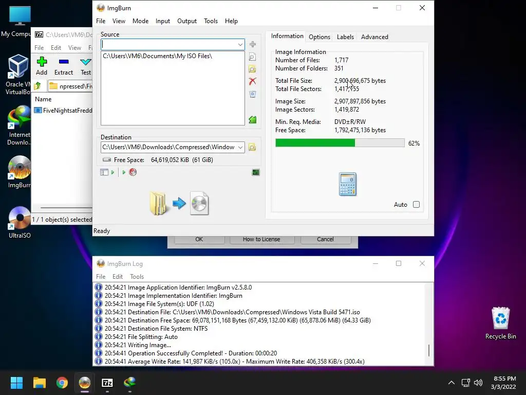Open ImgBurn Log Edit menu
The height and width of the screenshot is (395, 526).
tap(118, 276)
